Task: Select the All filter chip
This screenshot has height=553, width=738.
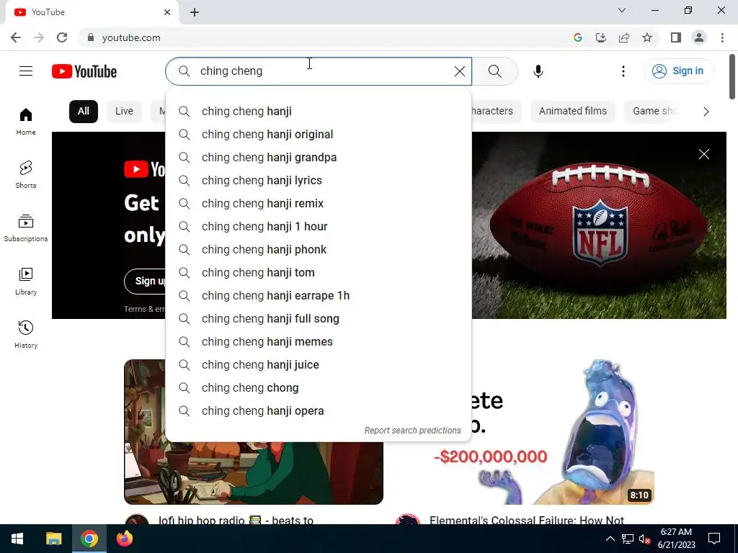Action: point(84,112)
